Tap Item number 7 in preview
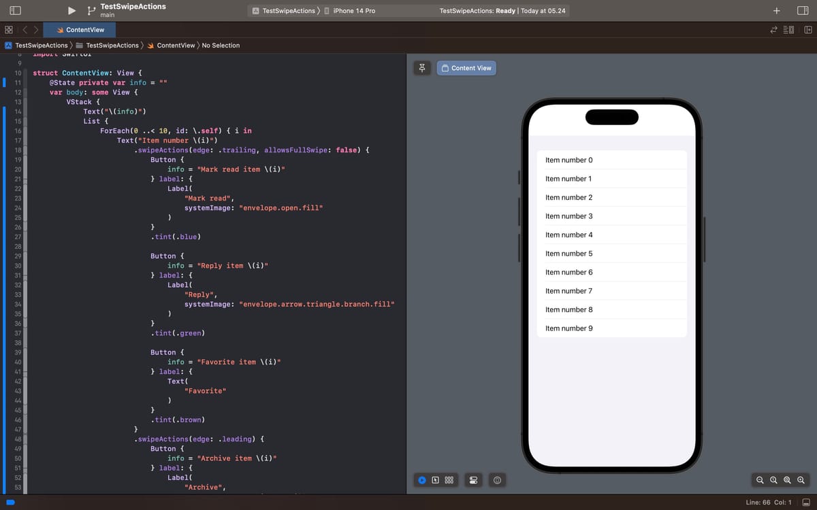Screen dimensions: 817x510 (x=611, y=291)
